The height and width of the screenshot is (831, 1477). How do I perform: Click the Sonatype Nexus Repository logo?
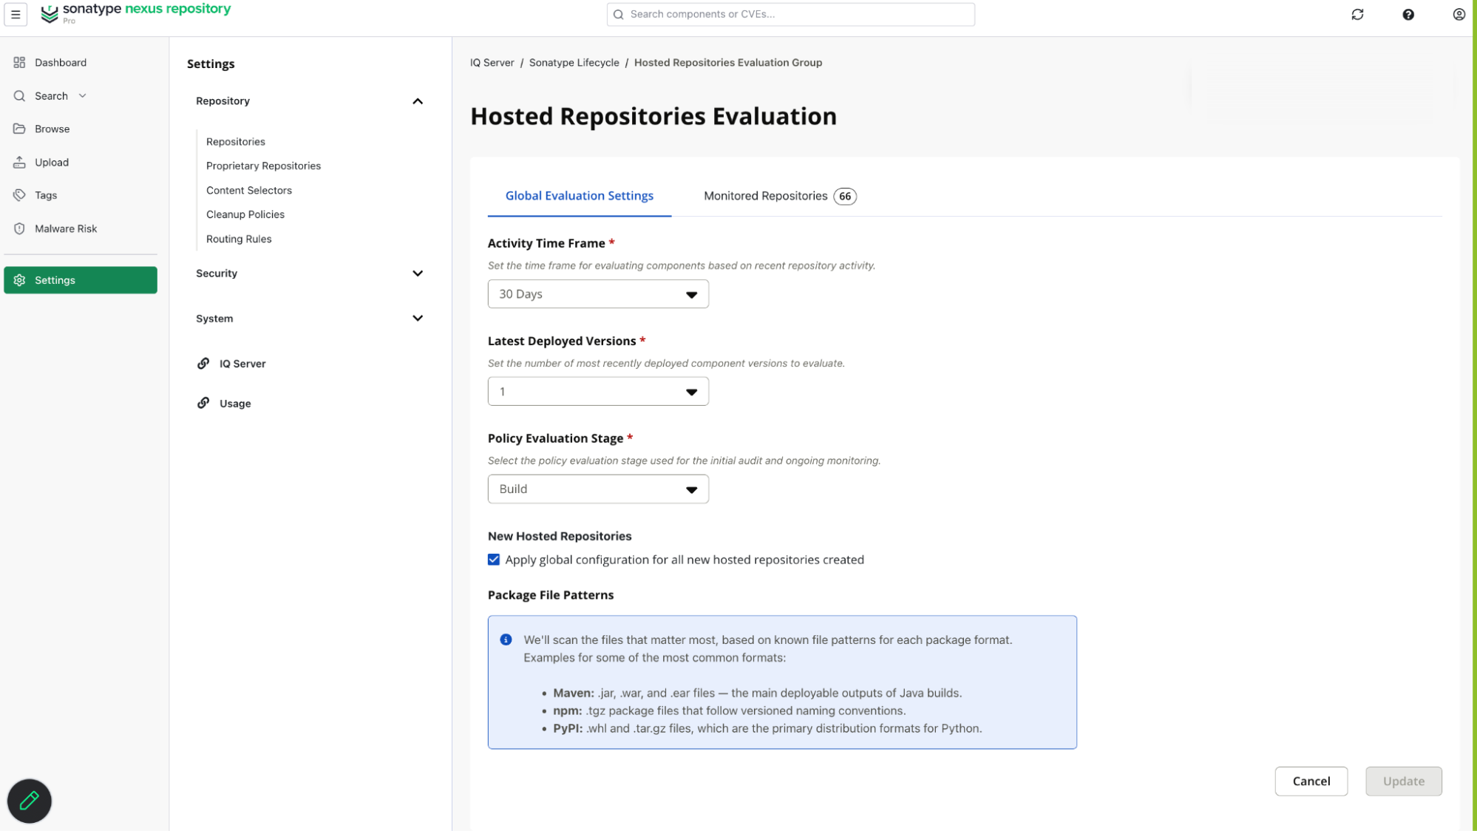click(x=136, y=13)
